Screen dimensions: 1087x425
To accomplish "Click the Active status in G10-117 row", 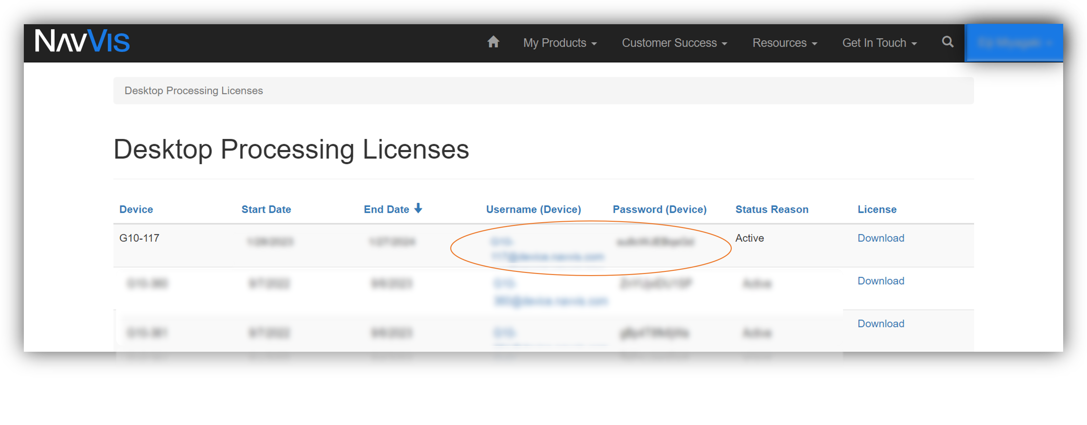I will coord(749,238).
